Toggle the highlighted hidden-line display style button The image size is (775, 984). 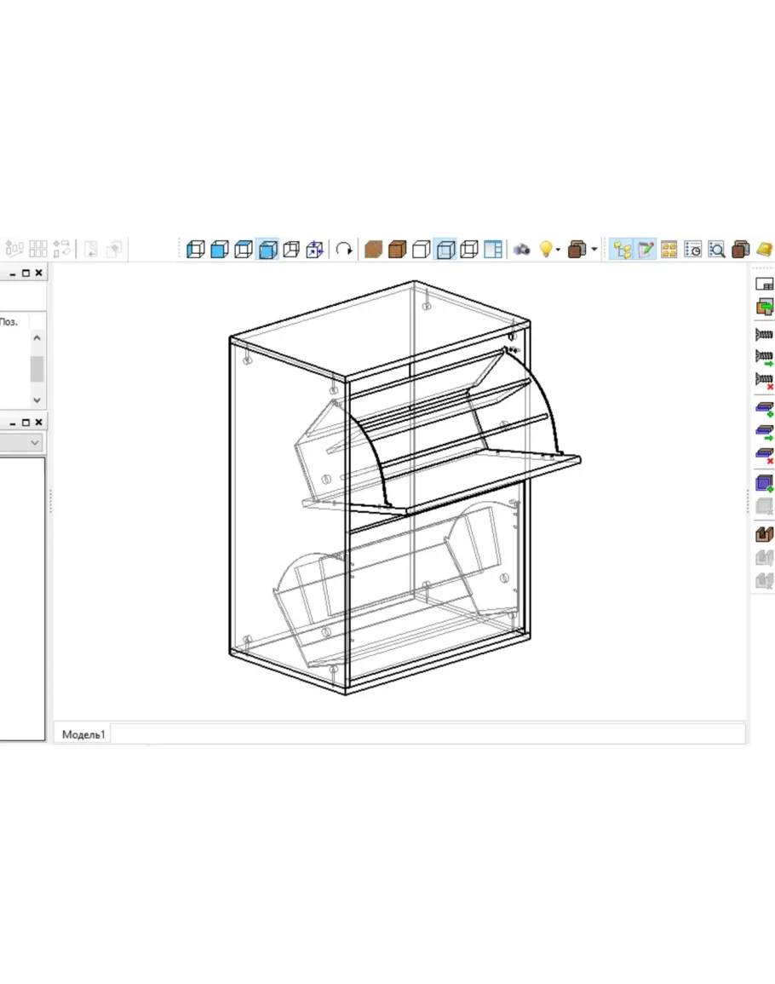[445, 250]
